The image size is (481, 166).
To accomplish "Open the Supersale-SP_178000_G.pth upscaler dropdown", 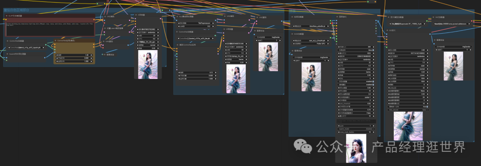I will [408, 24].
